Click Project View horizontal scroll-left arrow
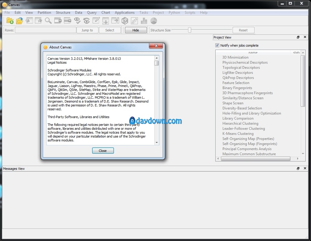Screen dimensions: 311x241 point(218,158)
